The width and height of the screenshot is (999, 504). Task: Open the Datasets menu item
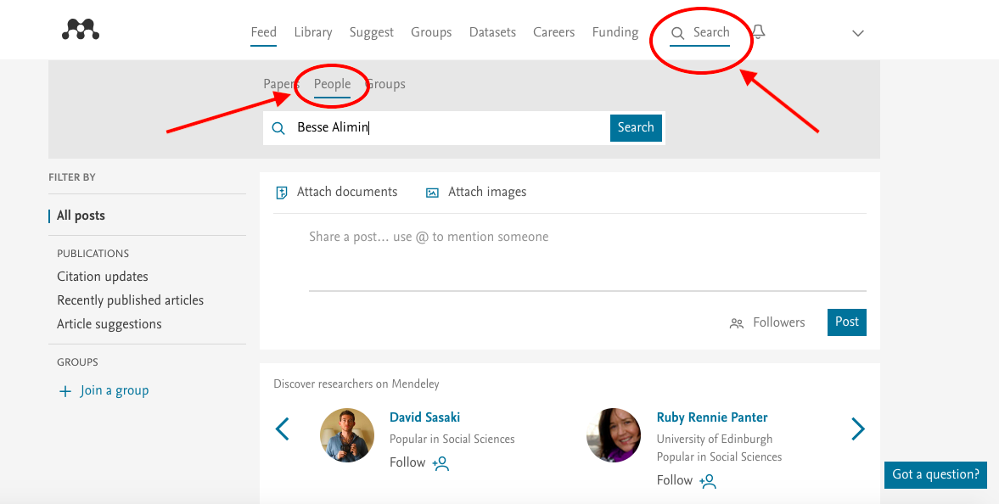492,32
